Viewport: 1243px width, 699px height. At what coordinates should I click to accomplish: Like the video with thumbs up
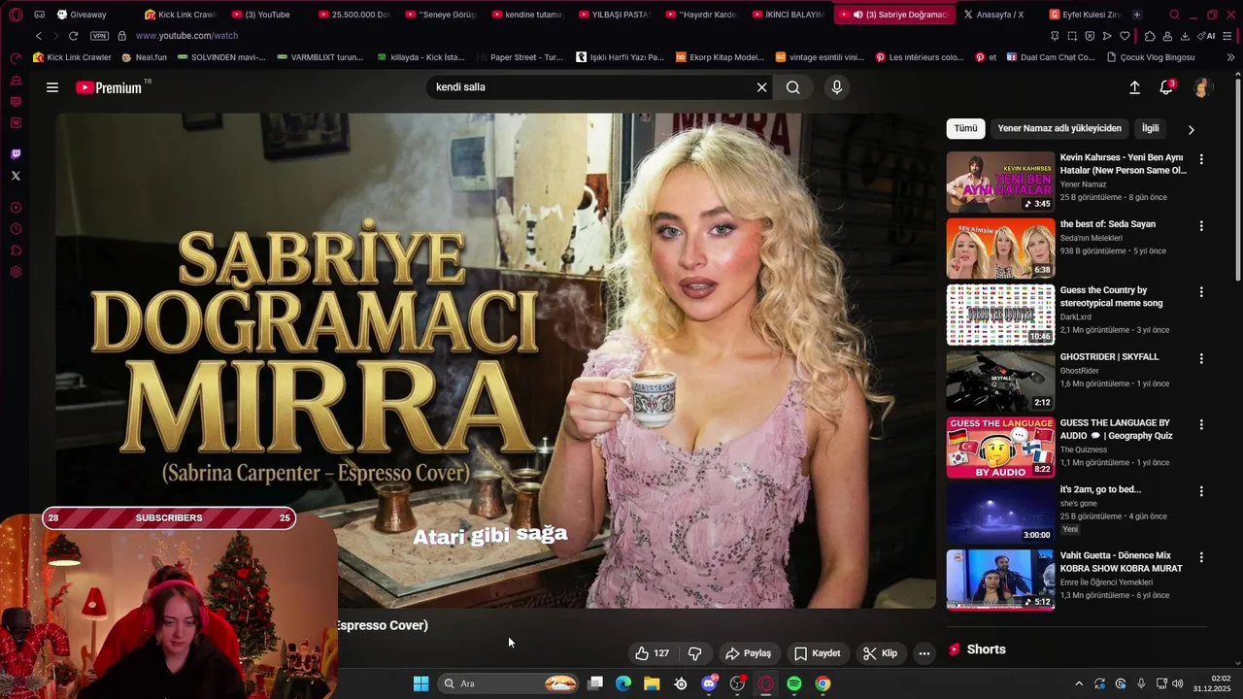tap(654, 653)
